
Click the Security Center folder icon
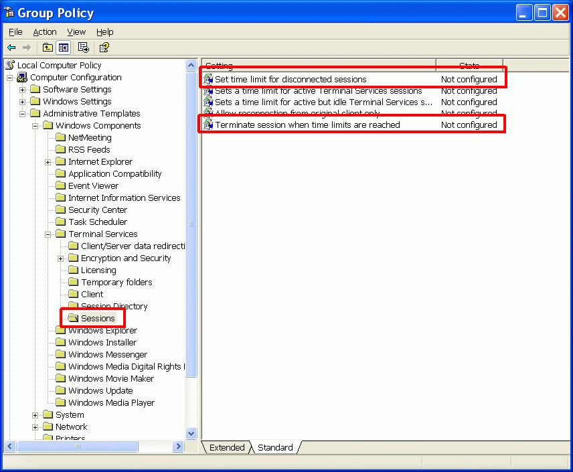61,210
